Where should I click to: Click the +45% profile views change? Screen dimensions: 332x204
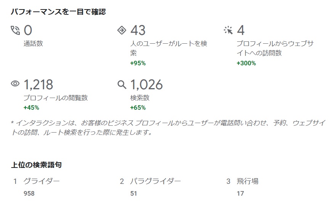pos(31,108)
